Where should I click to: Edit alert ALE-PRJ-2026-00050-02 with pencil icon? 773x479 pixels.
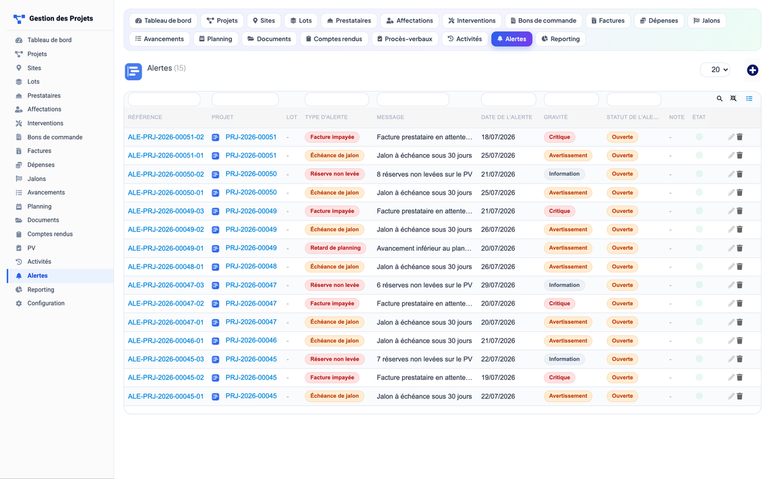coord(731,174)
